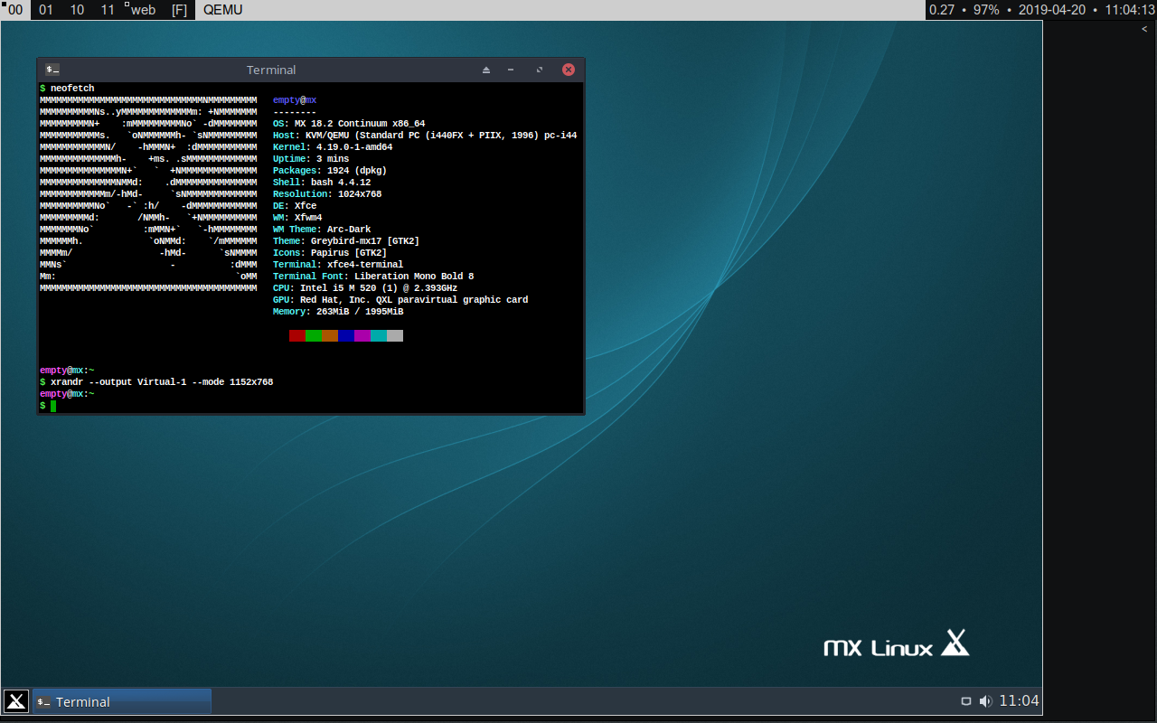This screenshot has width=1157, height=723.
Task: Click the 'neofetch' command line
Action: [67, 89]
